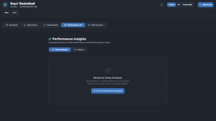Select the Performance AI tab

coord(73,25)
